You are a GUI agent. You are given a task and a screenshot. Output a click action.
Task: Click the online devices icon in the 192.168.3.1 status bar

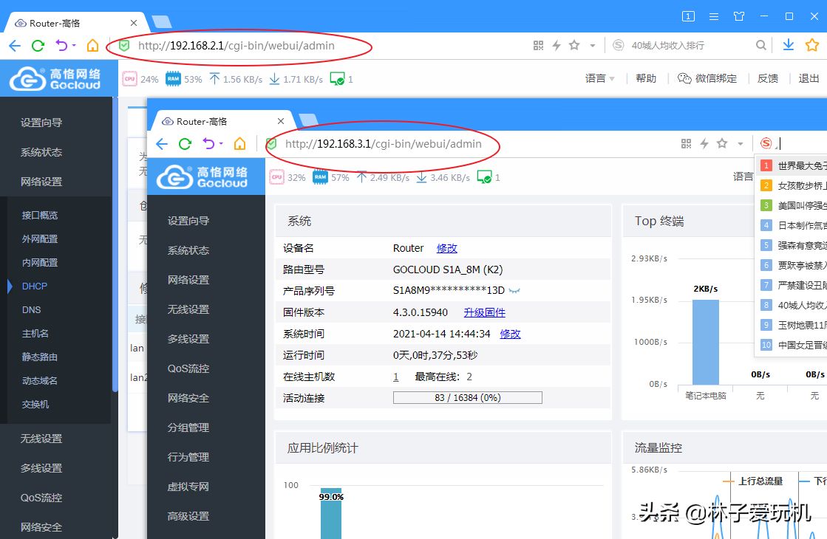coord(484,177)
